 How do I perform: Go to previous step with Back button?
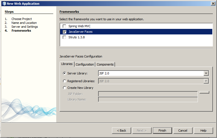point(121,131)
